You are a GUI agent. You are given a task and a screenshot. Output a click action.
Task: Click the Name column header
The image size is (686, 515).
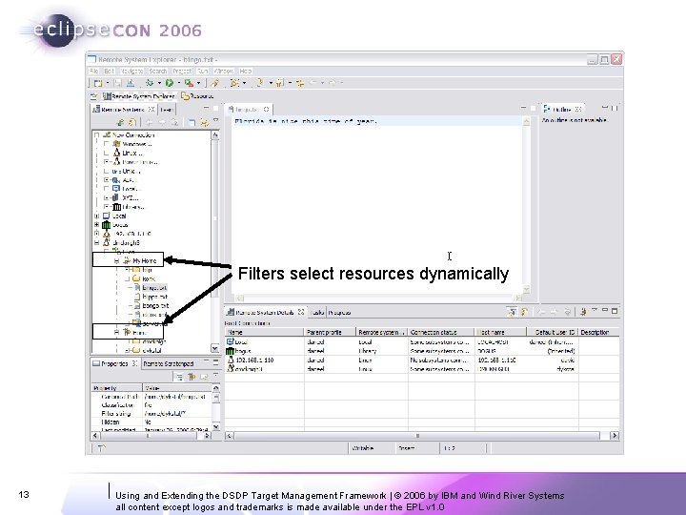tap(264, 333)
